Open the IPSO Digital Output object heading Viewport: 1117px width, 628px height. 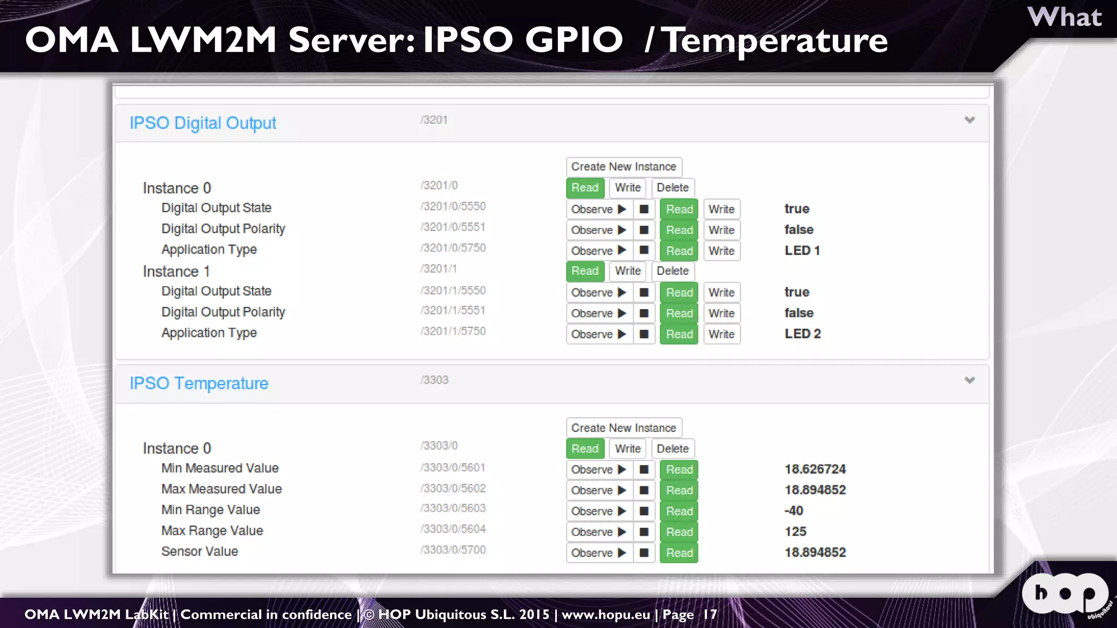203,123
